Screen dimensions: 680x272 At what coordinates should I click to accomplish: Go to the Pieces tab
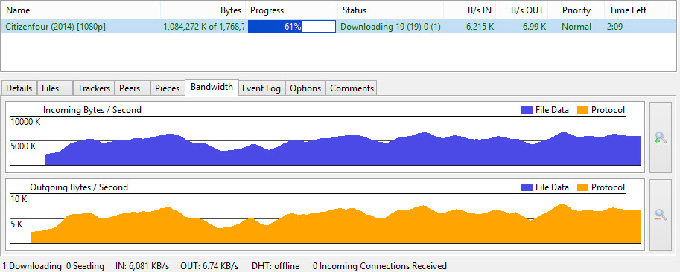(x=168, y=88)
